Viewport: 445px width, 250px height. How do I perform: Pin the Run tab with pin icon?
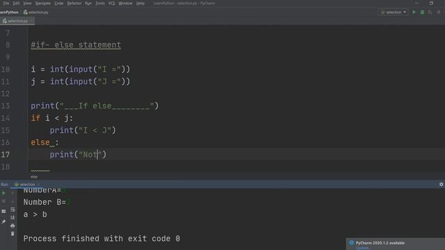pyautogui.click(x=3, y=222)
